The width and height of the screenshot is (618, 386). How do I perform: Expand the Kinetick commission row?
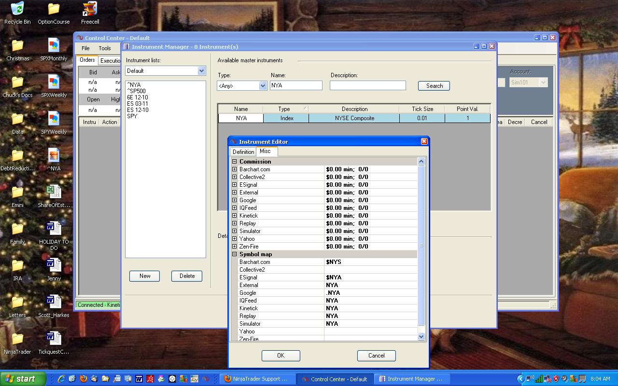pos(235,216)
